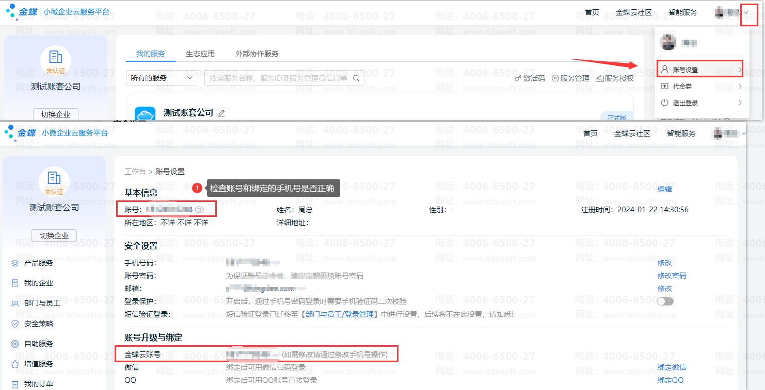Open 我的企业 from the sidebar
This screenshot has height=390, width=765.
coord(38,283)
